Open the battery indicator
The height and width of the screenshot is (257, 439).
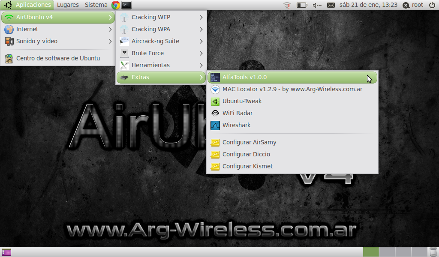click(302, 5)
